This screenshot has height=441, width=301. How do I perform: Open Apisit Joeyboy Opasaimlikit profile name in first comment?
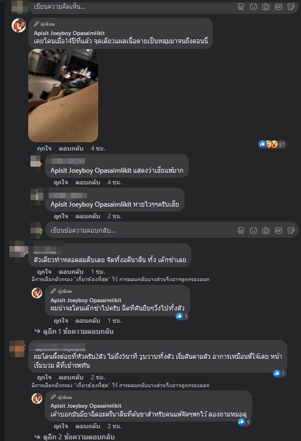pos(69,33)
